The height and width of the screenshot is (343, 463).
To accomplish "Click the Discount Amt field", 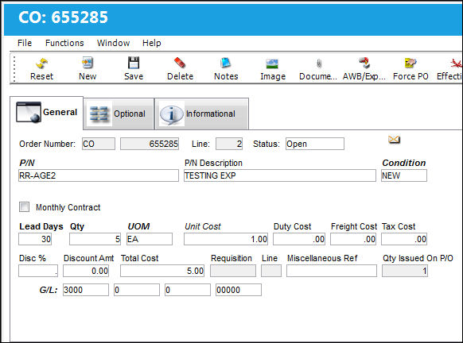I will pyautogui.click(x=86, y=271).
